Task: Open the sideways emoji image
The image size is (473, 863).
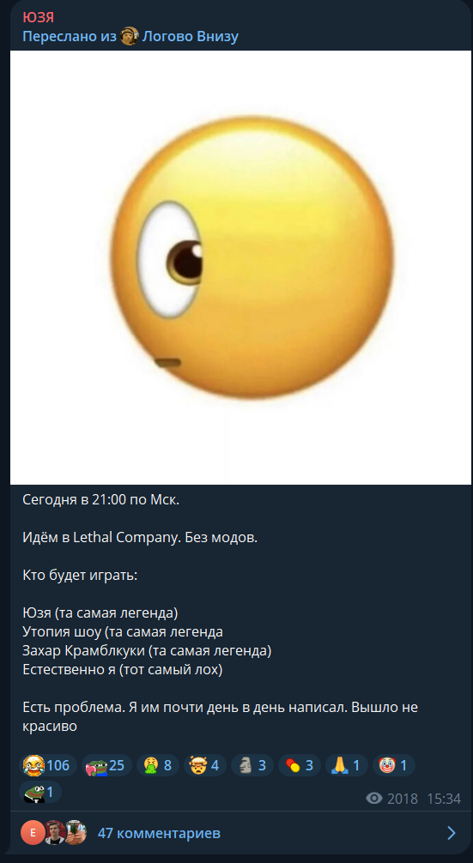Action: [x=240, y=268]
